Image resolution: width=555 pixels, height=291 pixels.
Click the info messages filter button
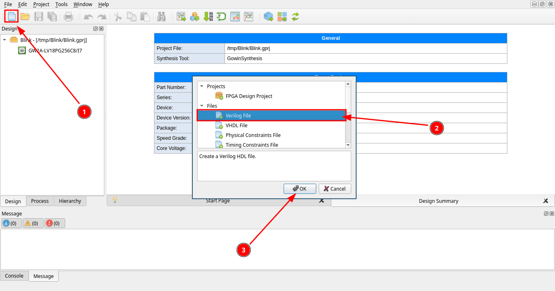[x=11, y=223]
